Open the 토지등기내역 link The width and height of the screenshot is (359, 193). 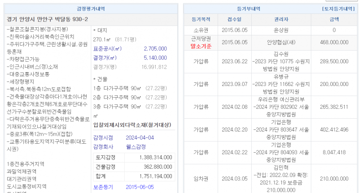click(340, 9)
